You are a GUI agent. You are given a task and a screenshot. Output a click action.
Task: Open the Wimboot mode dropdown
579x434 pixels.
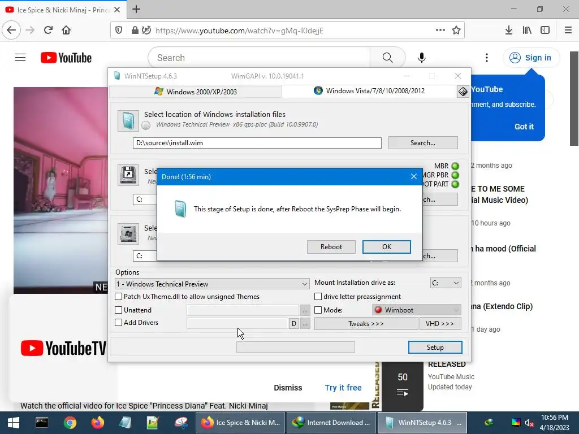(x=417, y=310)
